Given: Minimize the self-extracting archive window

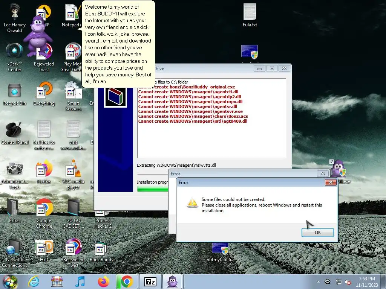Looking at the screenshot, I should [259, 68].
